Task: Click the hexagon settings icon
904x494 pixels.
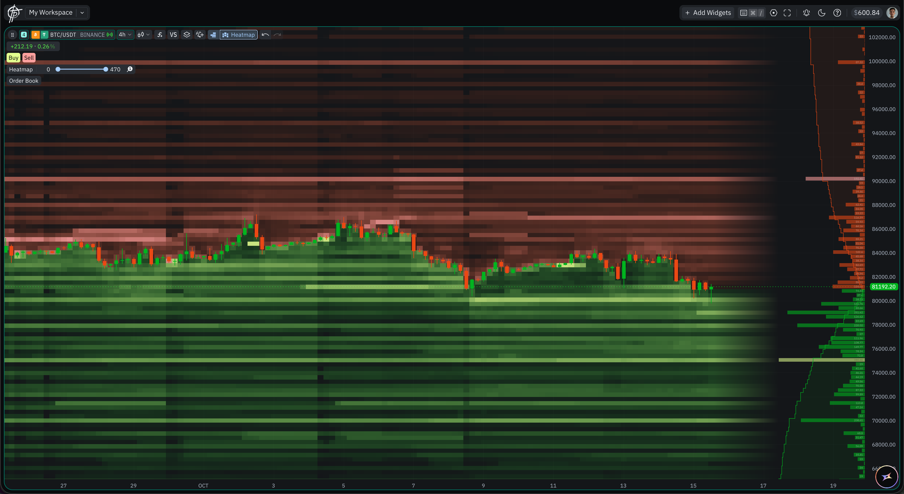Action: tap(773, 13)
